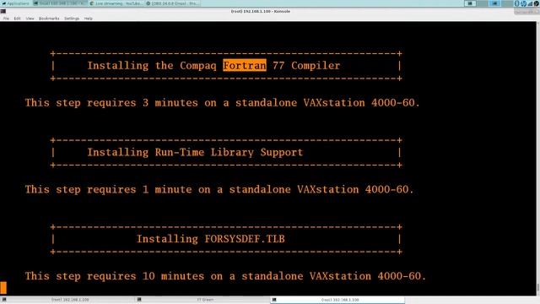The image size is (540, 304).
Task: Select first bottom tab (root) 192.168.1.100
Action: [67, 300]
